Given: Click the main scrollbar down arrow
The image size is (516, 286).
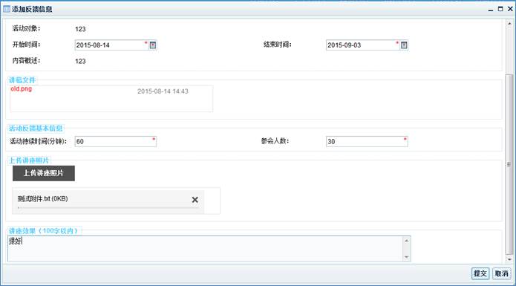Looking at the screenshot, I should tap(509, 259).
